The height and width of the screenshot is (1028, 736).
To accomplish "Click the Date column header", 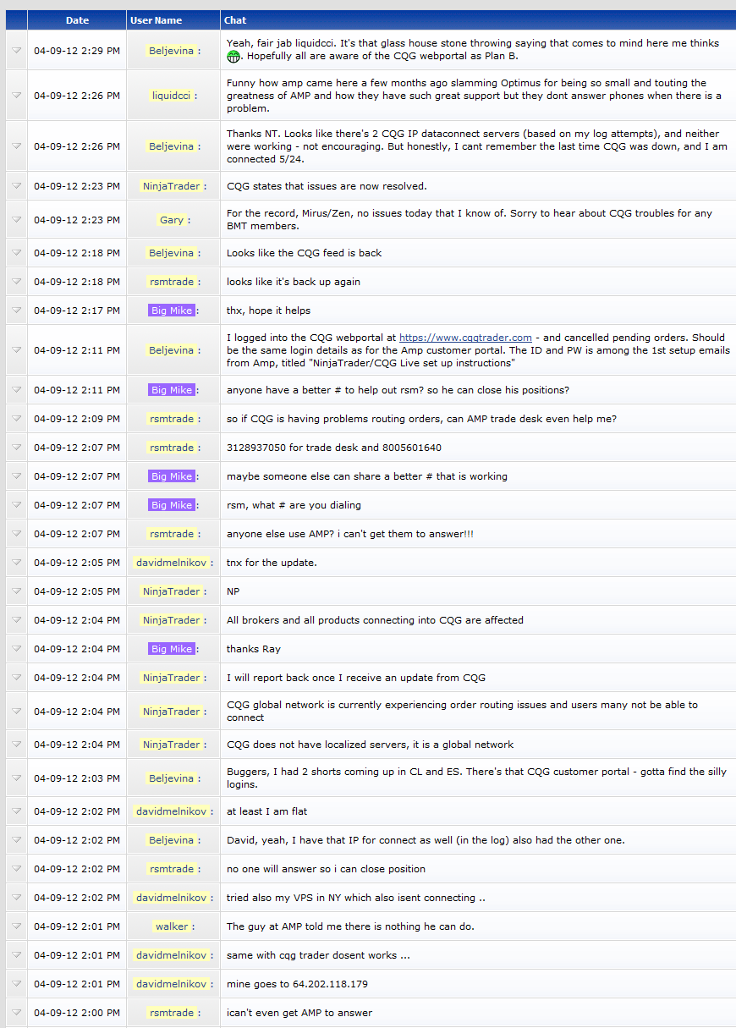I will (77, 20).
